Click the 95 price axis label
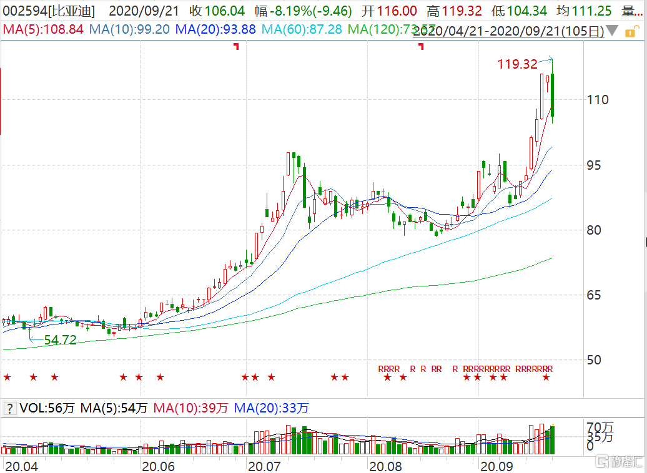 click(x=594, y=166)
